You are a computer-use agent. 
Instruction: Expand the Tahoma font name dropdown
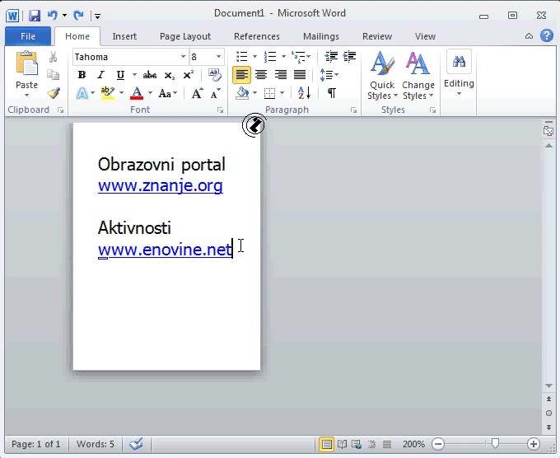(183, 57)
